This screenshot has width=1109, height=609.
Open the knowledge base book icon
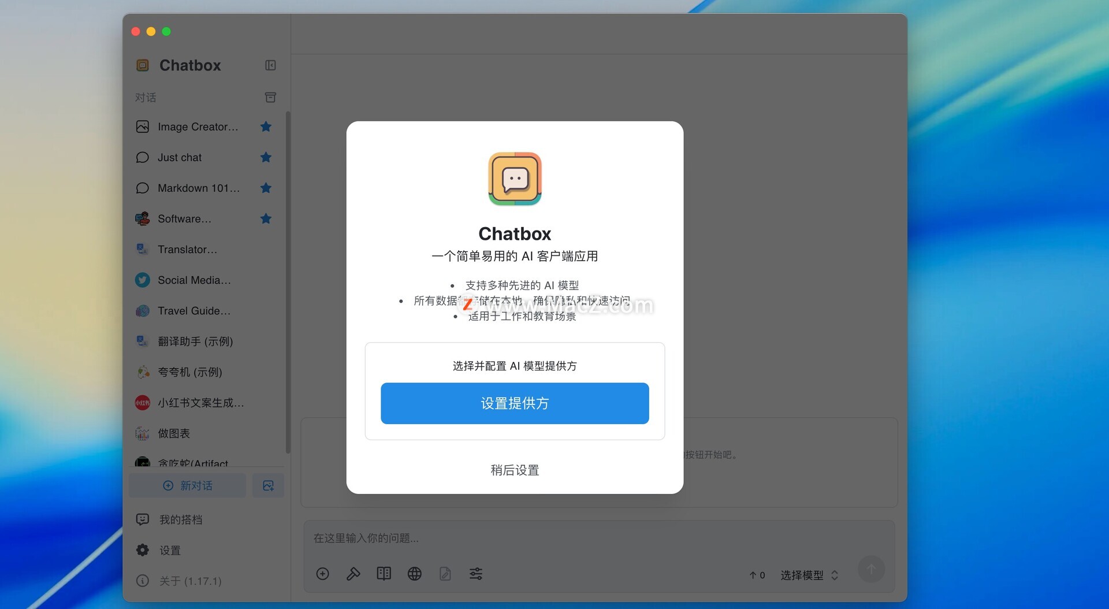pyautogui.click(x=384, y=574)
